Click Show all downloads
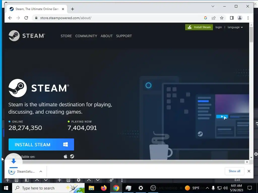 pos(235,171)
